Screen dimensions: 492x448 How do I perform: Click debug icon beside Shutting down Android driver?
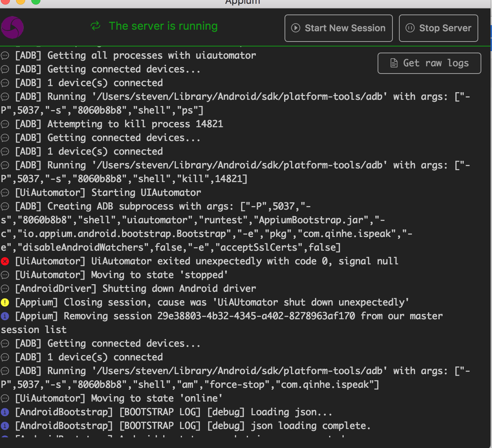(5, 289)
